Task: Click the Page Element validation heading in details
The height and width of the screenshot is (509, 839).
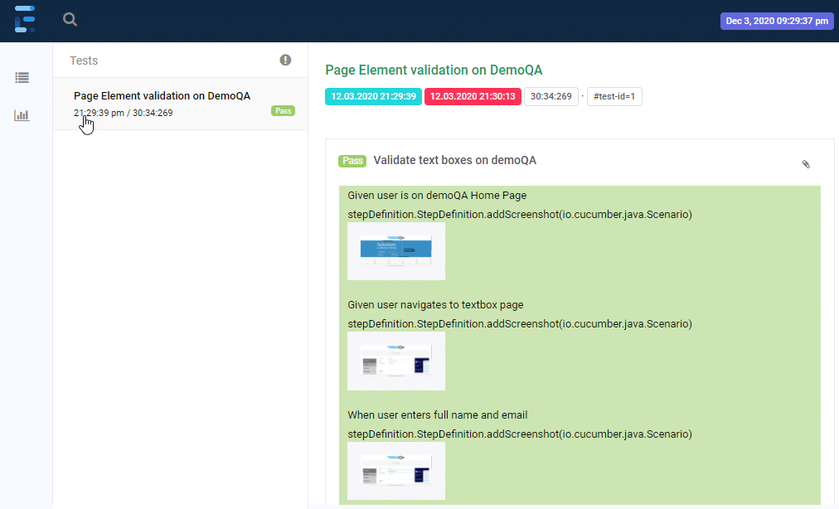Action: [x=434, y=70]
